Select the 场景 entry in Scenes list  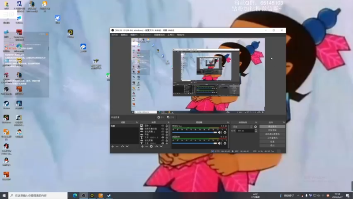[124, 126]
